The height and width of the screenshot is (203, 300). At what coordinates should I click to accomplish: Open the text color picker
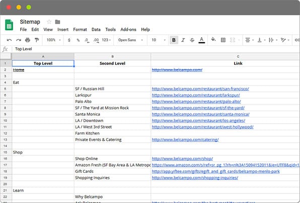pyautogui.click(x=201, y=40)
